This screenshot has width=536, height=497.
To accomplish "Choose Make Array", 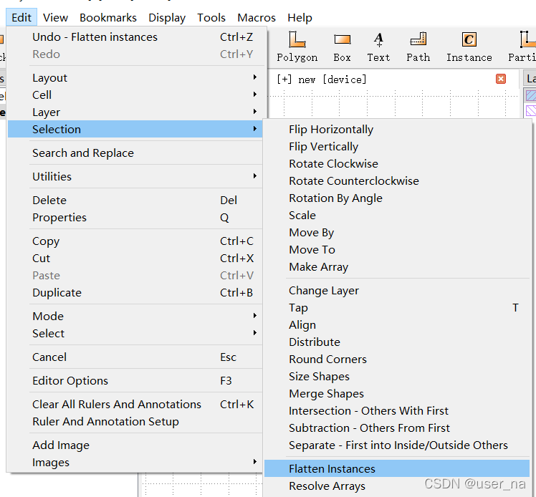I will 396,266.
